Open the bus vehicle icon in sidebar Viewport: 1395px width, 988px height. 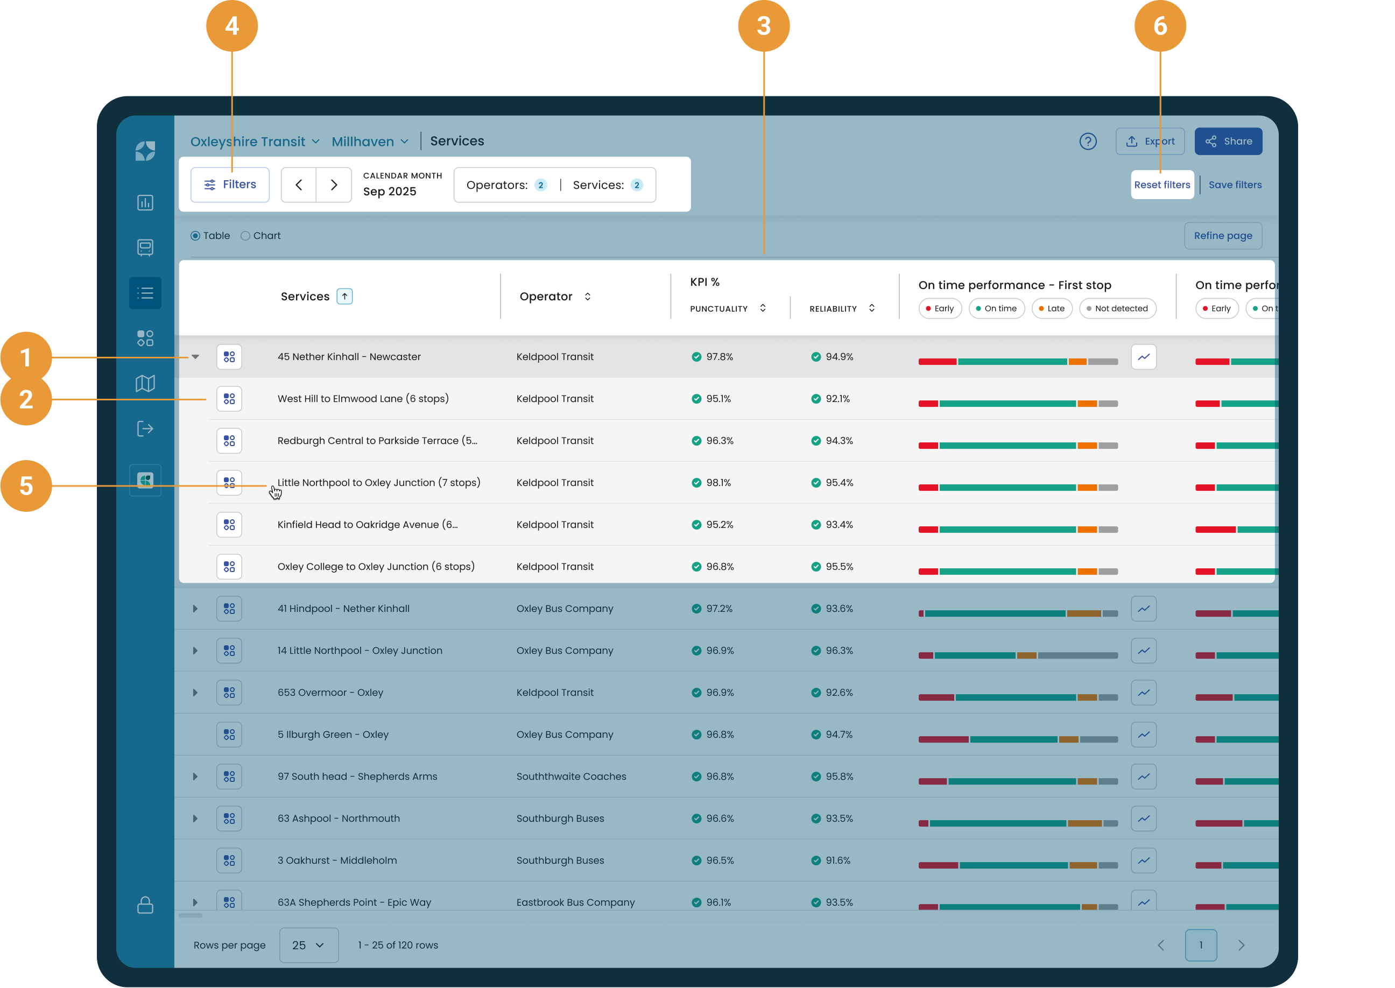point(145,248)
